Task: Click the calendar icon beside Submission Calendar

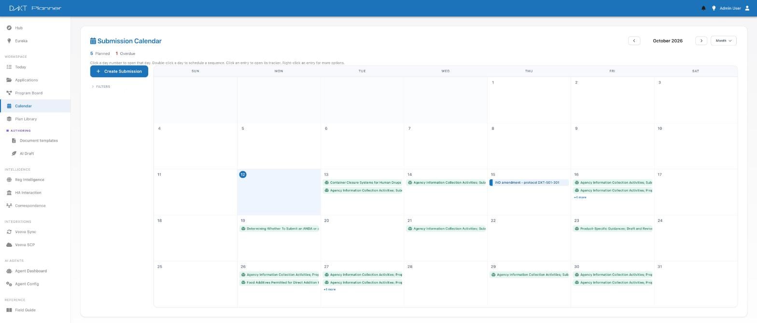Action: pyautogui.click(x=93, y=41)
